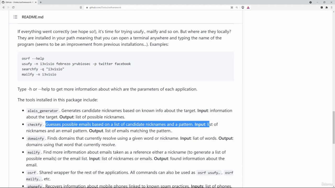335x188 pixels.
Task: Go back with the browser back arrow
Action: coord(3,7)
